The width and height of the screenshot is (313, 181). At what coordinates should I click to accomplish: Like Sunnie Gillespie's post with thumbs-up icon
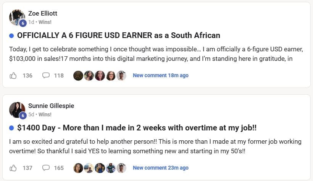point(13,168)
